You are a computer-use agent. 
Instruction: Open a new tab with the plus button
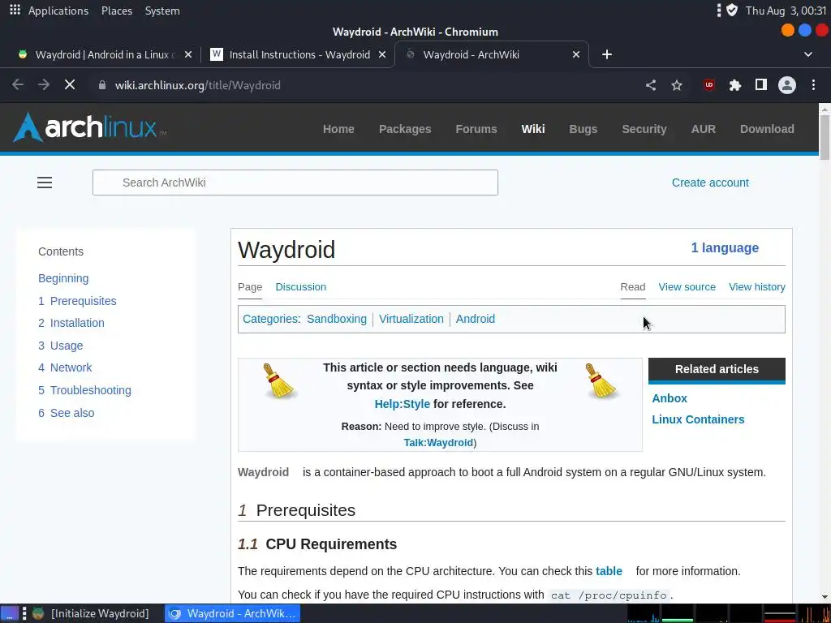[x=607, y=54]
